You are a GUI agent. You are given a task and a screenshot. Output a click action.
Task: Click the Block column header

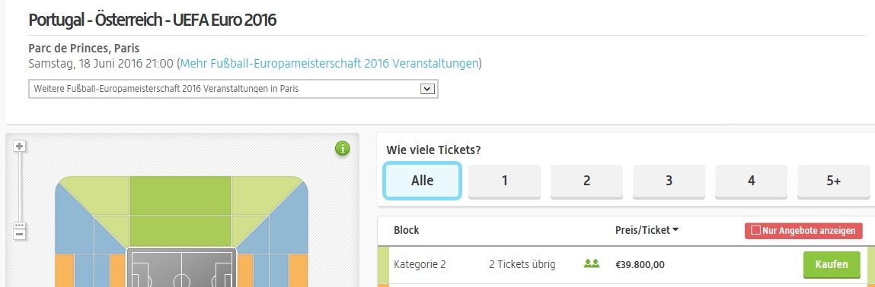tap(406, 230)
